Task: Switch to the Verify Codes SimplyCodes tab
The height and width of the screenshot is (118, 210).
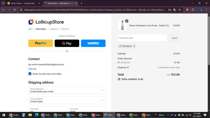Action: point(23,3)
